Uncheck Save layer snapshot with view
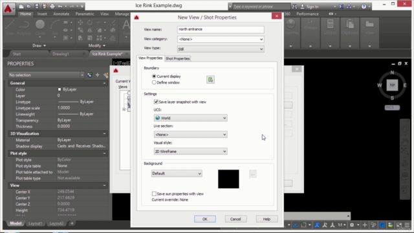 tap(156, 102)
